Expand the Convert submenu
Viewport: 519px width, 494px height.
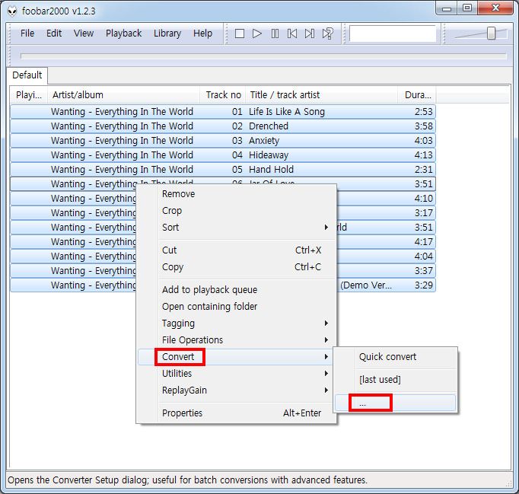(x=237, y=356)
